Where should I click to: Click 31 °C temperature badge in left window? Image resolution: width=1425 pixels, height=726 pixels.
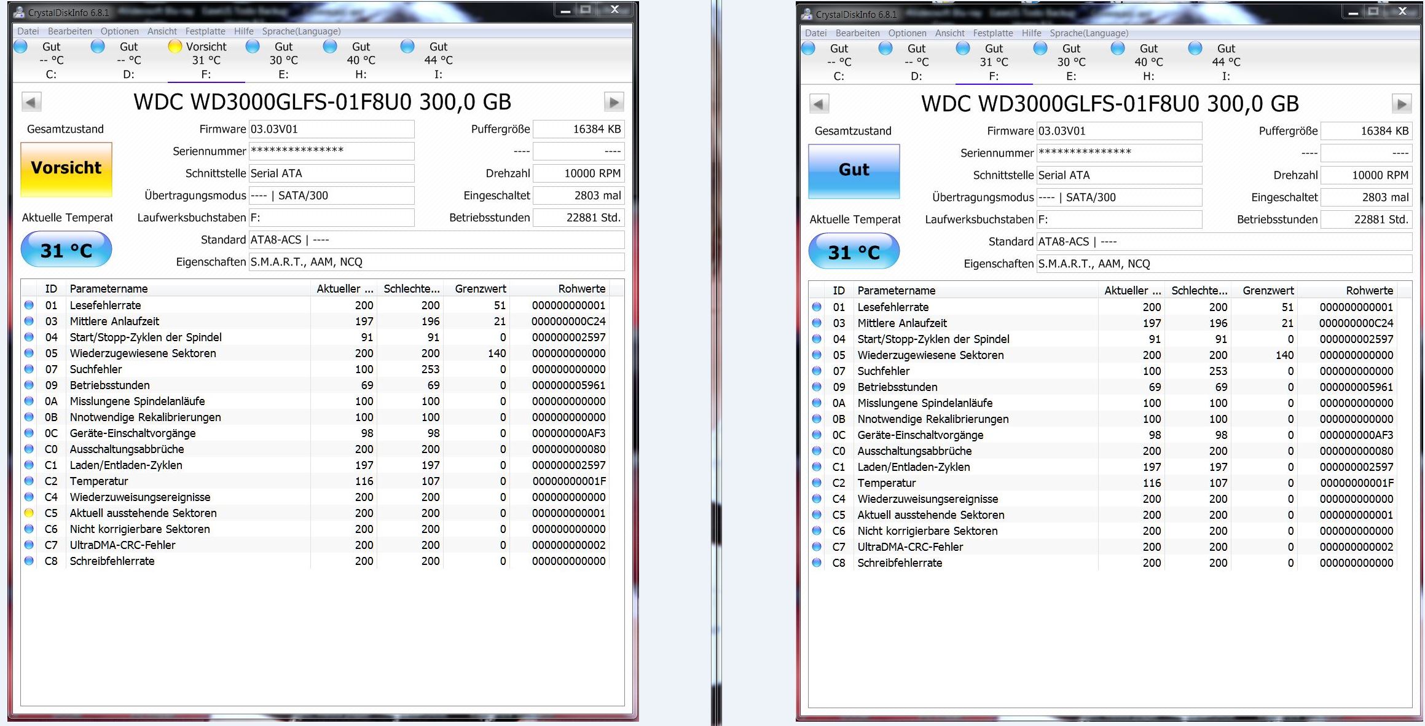(66, 250)
